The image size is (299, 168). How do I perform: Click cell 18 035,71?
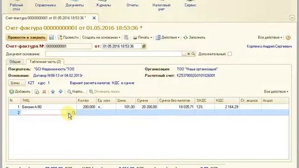pos(176,107)
